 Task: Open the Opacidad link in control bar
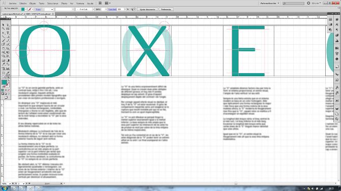(112, 10)
